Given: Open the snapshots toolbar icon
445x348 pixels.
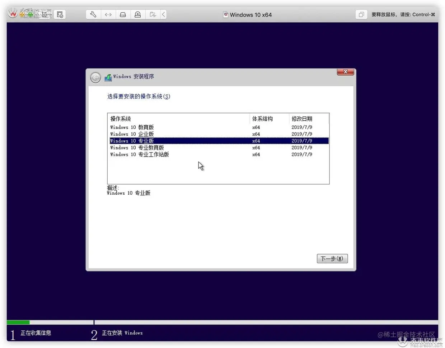Looking at the screenshot, I should [x=60, y=14].
